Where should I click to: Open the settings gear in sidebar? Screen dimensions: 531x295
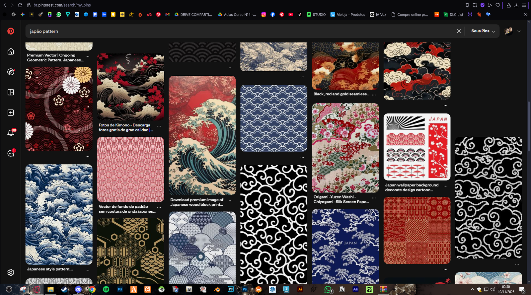click(11, 272)
